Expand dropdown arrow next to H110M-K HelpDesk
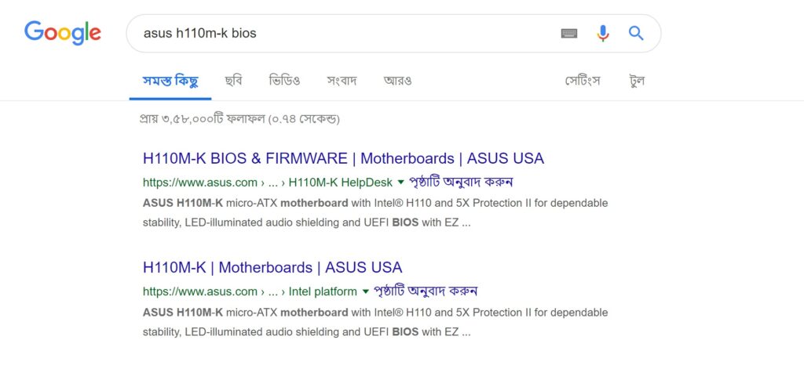804x369 pixels. [401, 183]
